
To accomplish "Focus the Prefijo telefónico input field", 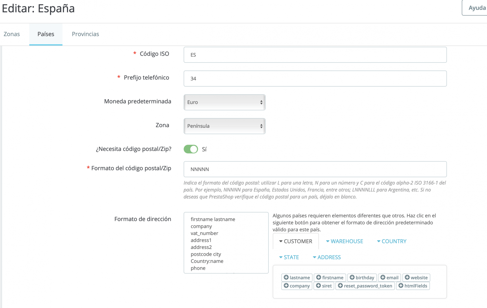I will point(315,78).
